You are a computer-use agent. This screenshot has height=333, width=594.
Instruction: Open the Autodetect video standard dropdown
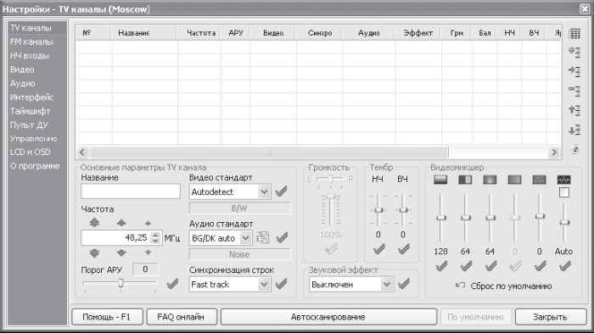point(264,191)
